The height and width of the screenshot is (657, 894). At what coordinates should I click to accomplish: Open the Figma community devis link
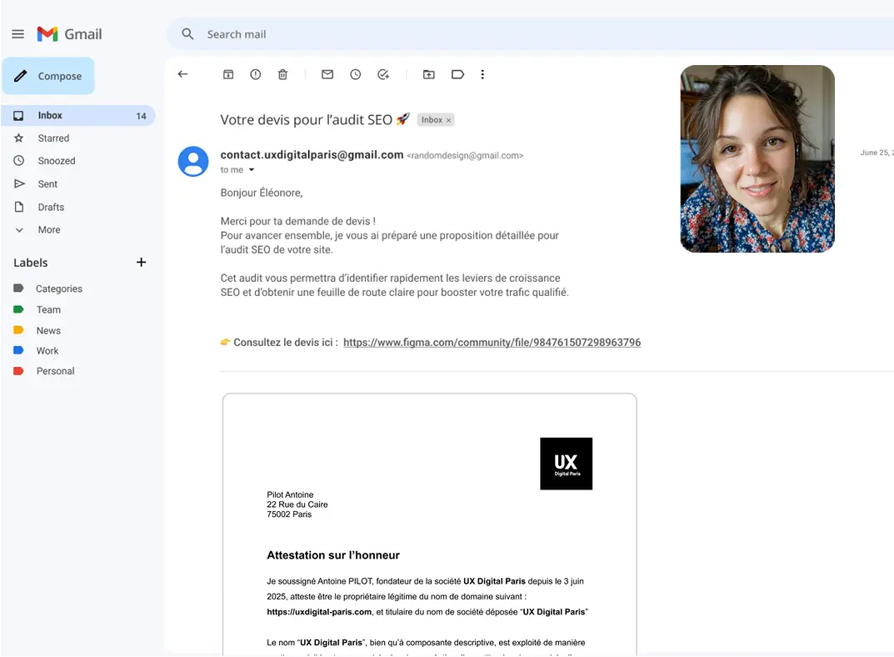coord(492,343)
